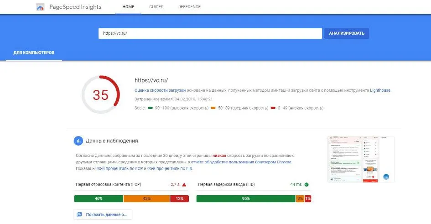Image resolution: width=431 pixels, height=224 pixels.
Task: Select the ДЛЯ КОМПЬЮТЕРОВ tab
Action: pos(34,52)
